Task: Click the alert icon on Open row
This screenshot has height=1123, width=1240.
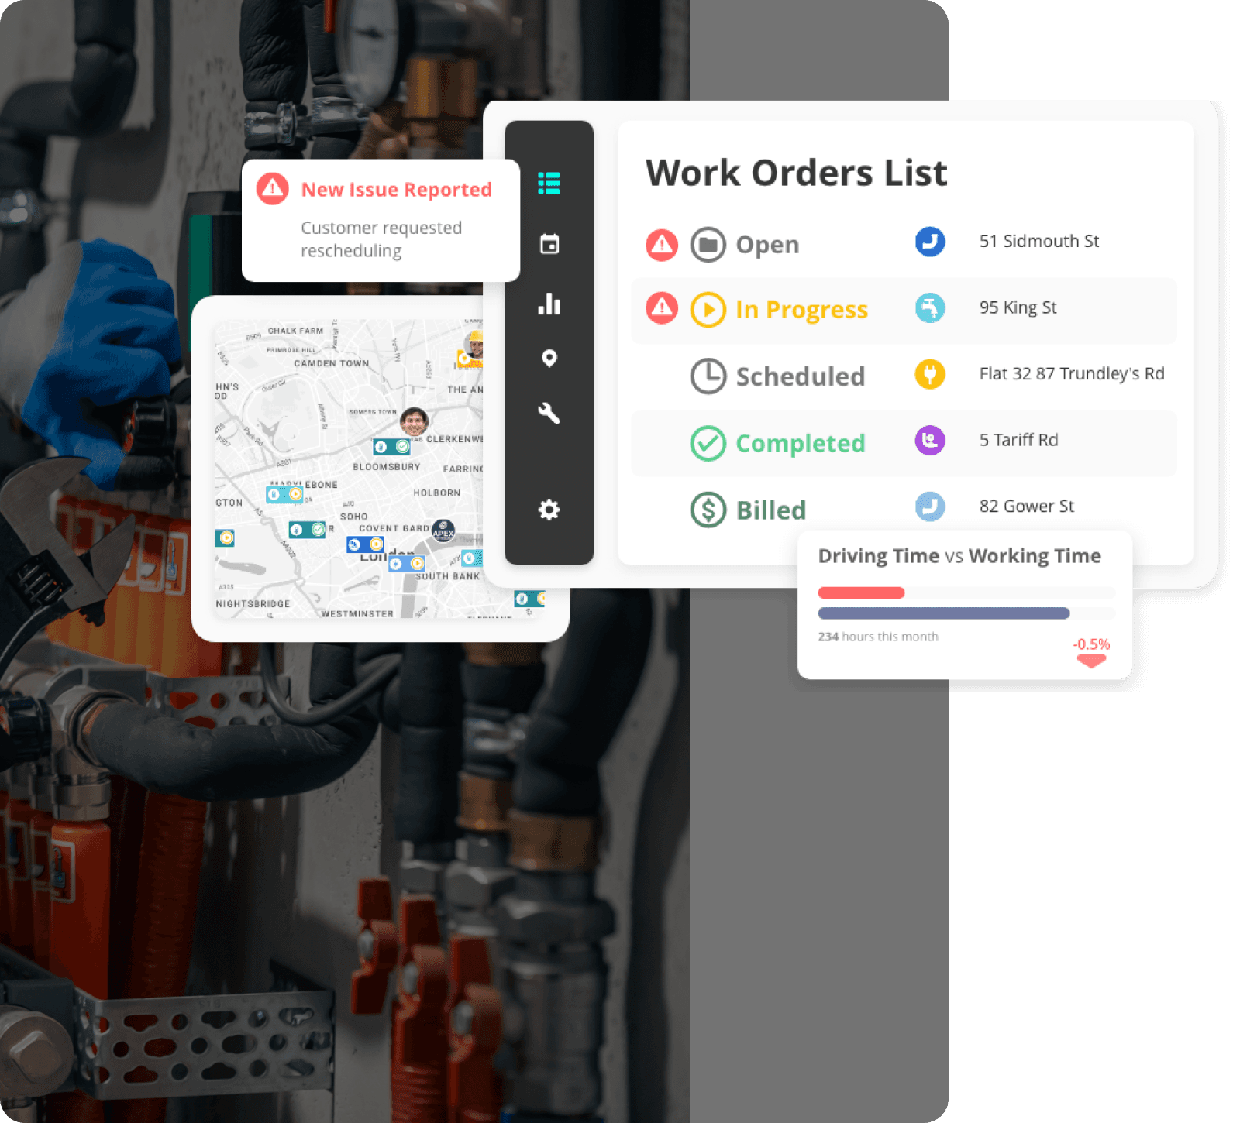Action: [x=661, y=245]
